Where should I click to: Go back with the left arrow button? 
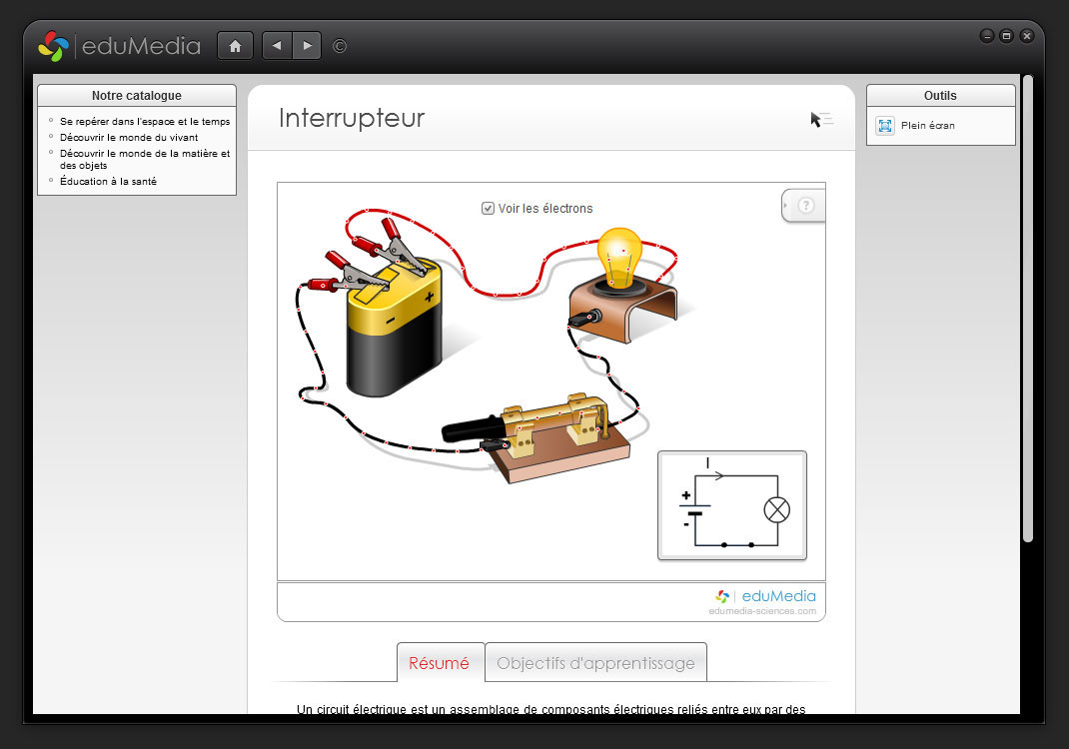[x=277, y=46]
